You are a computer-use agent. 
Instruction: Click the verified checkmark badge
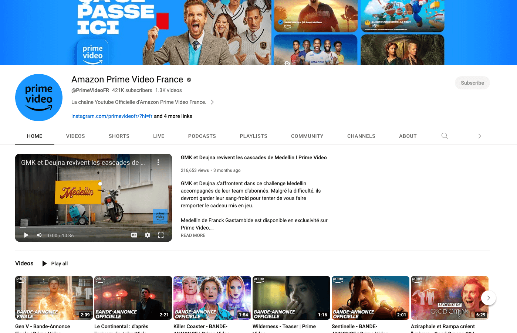tap(189, 80)
